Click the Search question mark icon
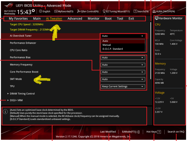Image resolution: width=187 pixels, height=141 pixels. pos(135,11)
